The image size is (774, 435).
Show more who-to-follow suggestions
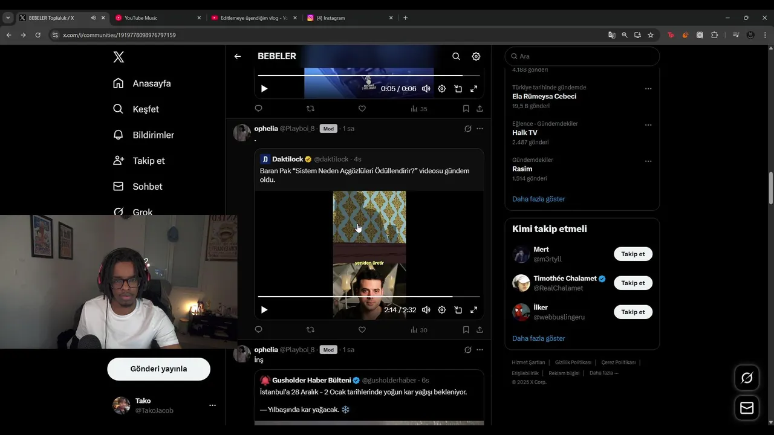click(538, 338)
